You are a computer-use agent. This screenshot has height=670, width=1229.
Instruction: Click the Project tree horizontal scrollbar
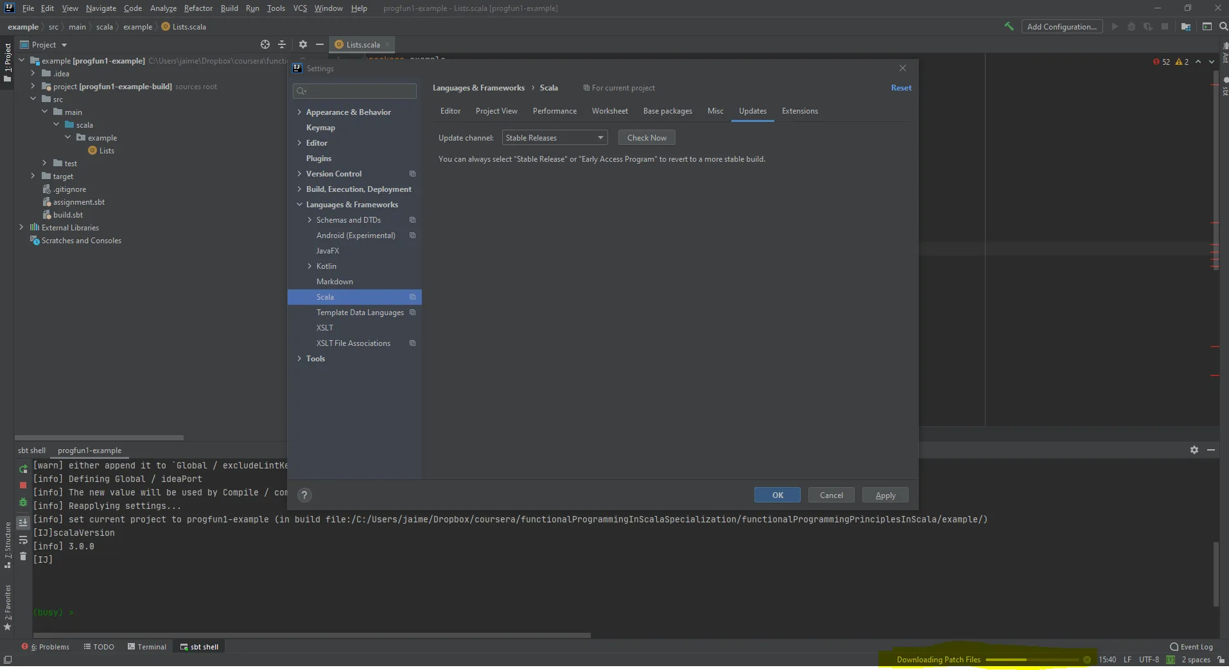100,438
